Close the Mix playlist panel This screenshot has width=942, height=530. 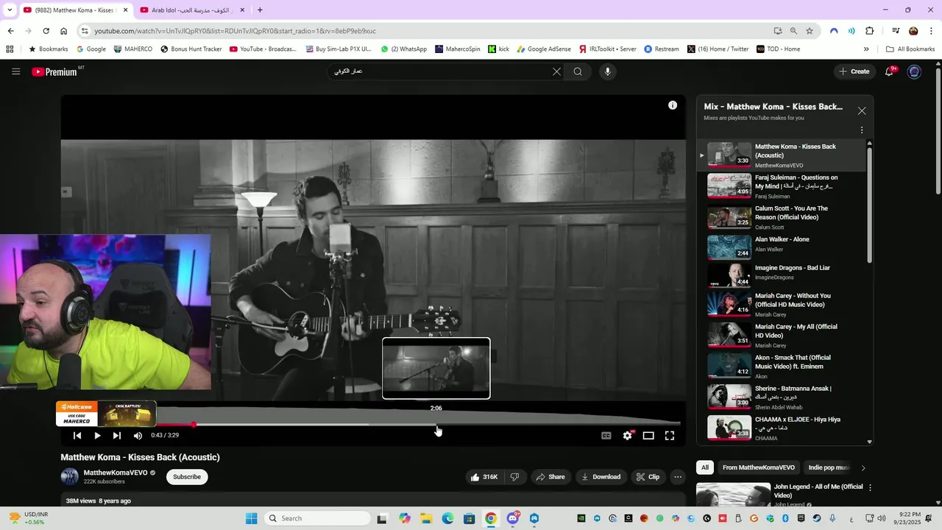[862, 111]
